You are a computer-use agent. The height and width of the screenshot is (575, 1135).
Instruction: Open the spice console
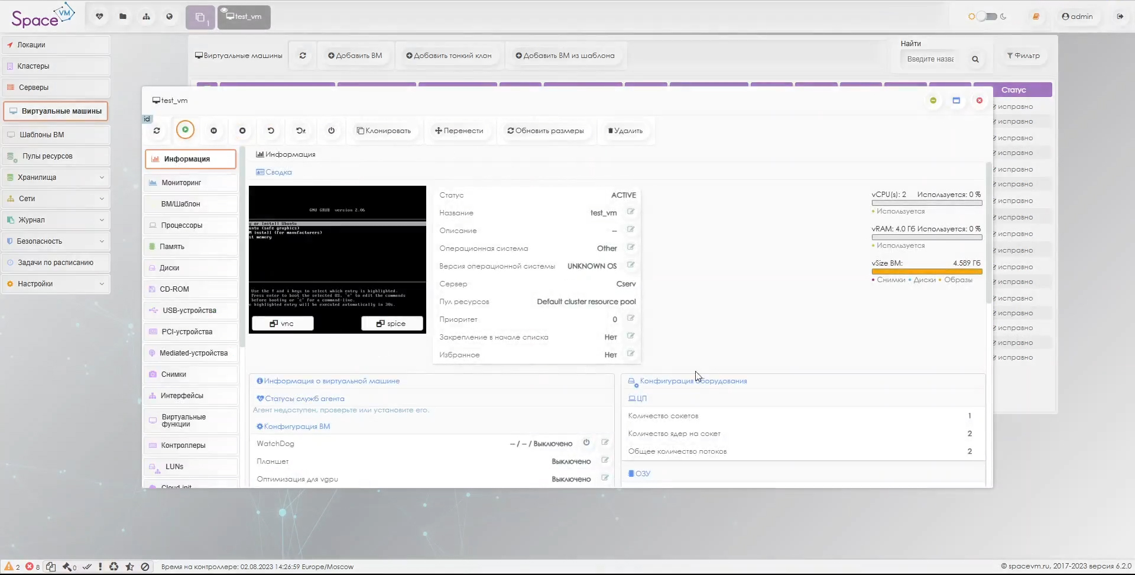pyautogui.click(x=392, y=324)
